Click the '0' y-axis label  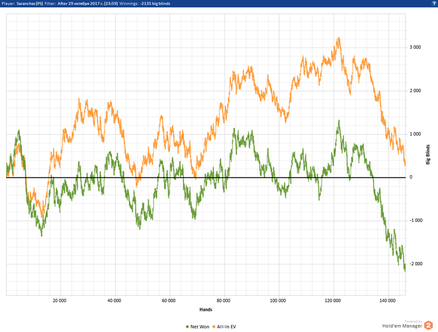pos(411,177)
